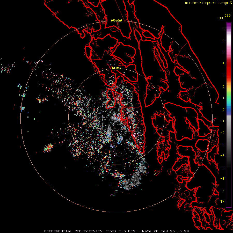The image size is (233, 233).
Task: Click the 7 value on the color scale
Action: coord(223,29)
